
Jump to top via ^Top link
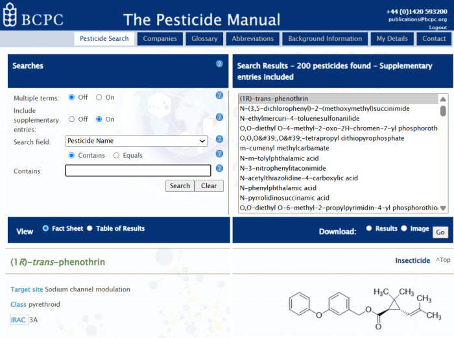pos(443,260)
